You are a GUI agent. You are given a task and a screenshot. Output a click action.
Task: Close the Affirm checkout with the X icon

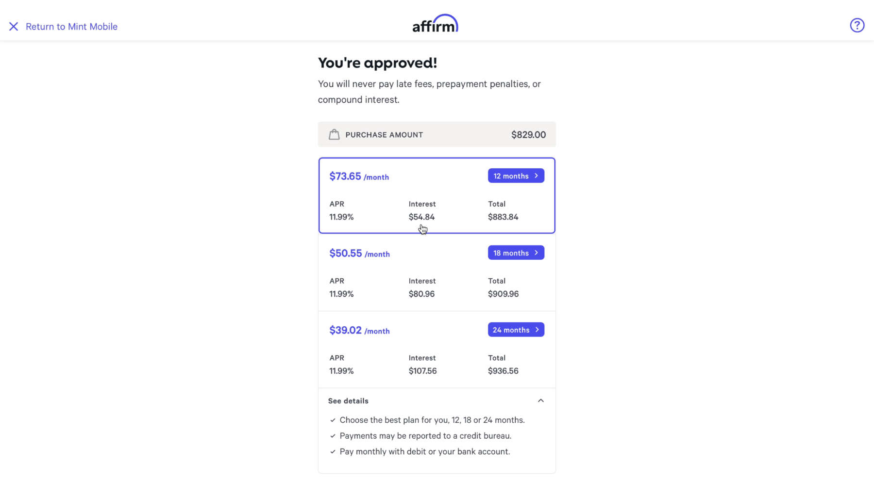pos(14,26)
